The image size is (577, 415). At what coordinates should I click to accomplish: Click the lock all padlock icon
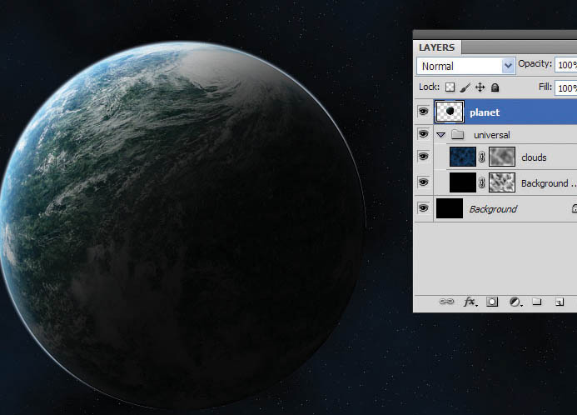click(495, 87)
